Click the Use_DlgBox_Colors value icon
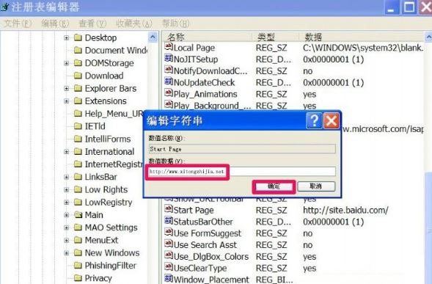 click(x=169, y=255)
